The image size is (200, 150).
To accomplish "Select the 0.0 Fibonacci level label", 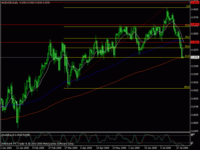I will (x=188, y=6).
